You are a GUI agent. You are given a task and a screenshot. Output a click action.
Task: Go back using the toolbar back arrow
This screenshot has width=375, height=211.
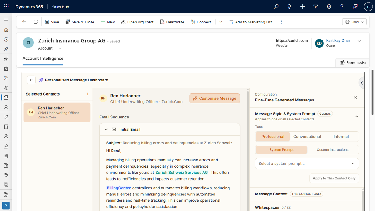[x=24, y=22]
